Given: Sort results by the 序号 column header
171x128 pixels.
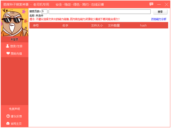Looking at the screenshot, I should (36, 25).
